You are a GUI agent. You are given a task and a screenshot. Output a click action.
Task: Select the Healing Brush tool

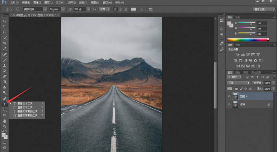point(5,54)
